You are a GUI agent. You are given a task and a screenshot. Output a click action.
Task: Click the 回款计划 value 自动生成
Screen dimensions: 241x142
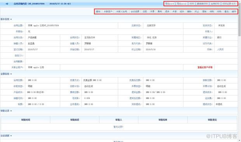[x=89, y=86]
